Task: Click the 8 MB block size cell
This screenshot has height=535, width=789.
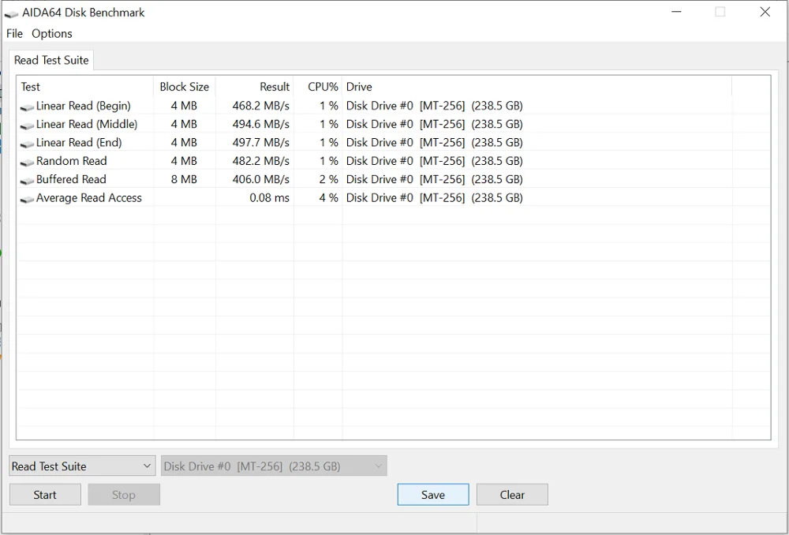Action: coord(184,179)
